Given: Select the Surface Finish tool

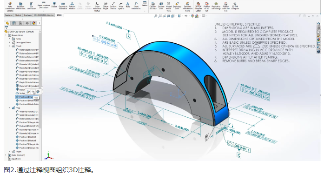Looking at the screenshot, I should pos(113,6).
